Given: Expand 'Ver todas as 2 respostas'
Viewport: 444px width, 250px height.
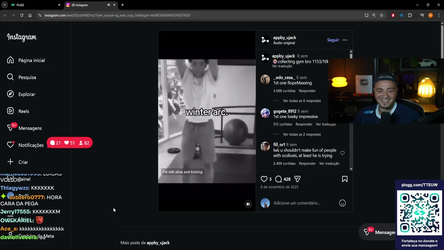Looking at the screenshot, I should pyautogui.click(x=302, y=134).
